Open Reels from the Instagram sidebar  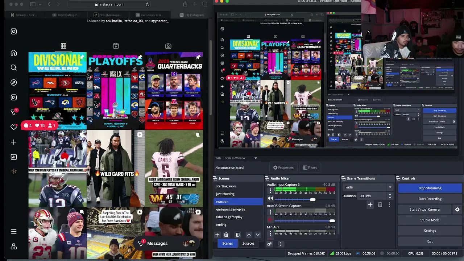pyautogui.click(x=13, y=98)
